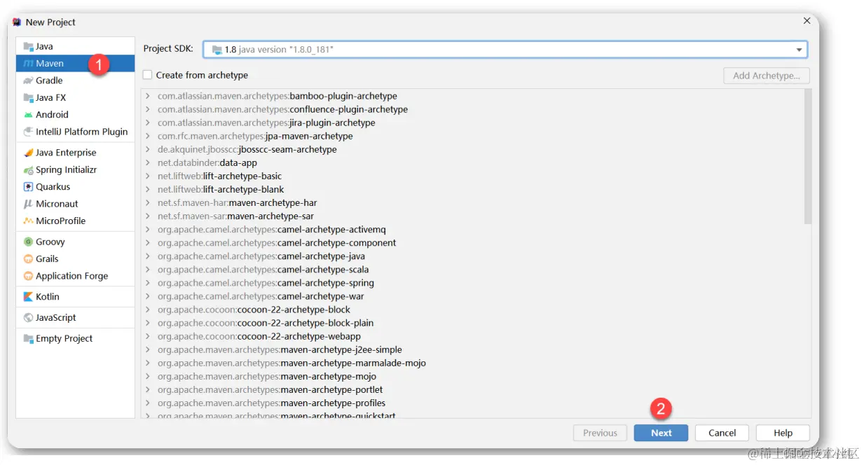This screenshot has height=465, width=864.
Task: Choose Kotlin project type label
Action: pos(48,297)
